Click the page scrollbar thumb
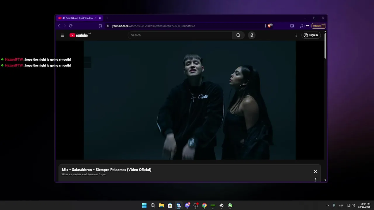Image resolution: width=374 pixels, height=210 pixels. pyautogui.click(x=325, y=46)
